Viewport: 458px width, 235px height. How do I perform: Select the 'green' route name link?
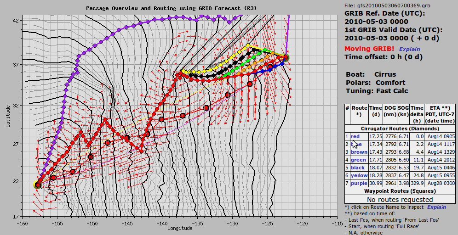pyautogui.click(x=358, y=160)
